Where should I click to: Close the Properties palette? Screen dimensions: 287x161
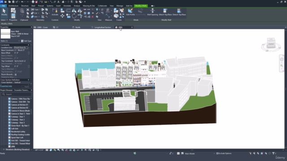point(31,27)
